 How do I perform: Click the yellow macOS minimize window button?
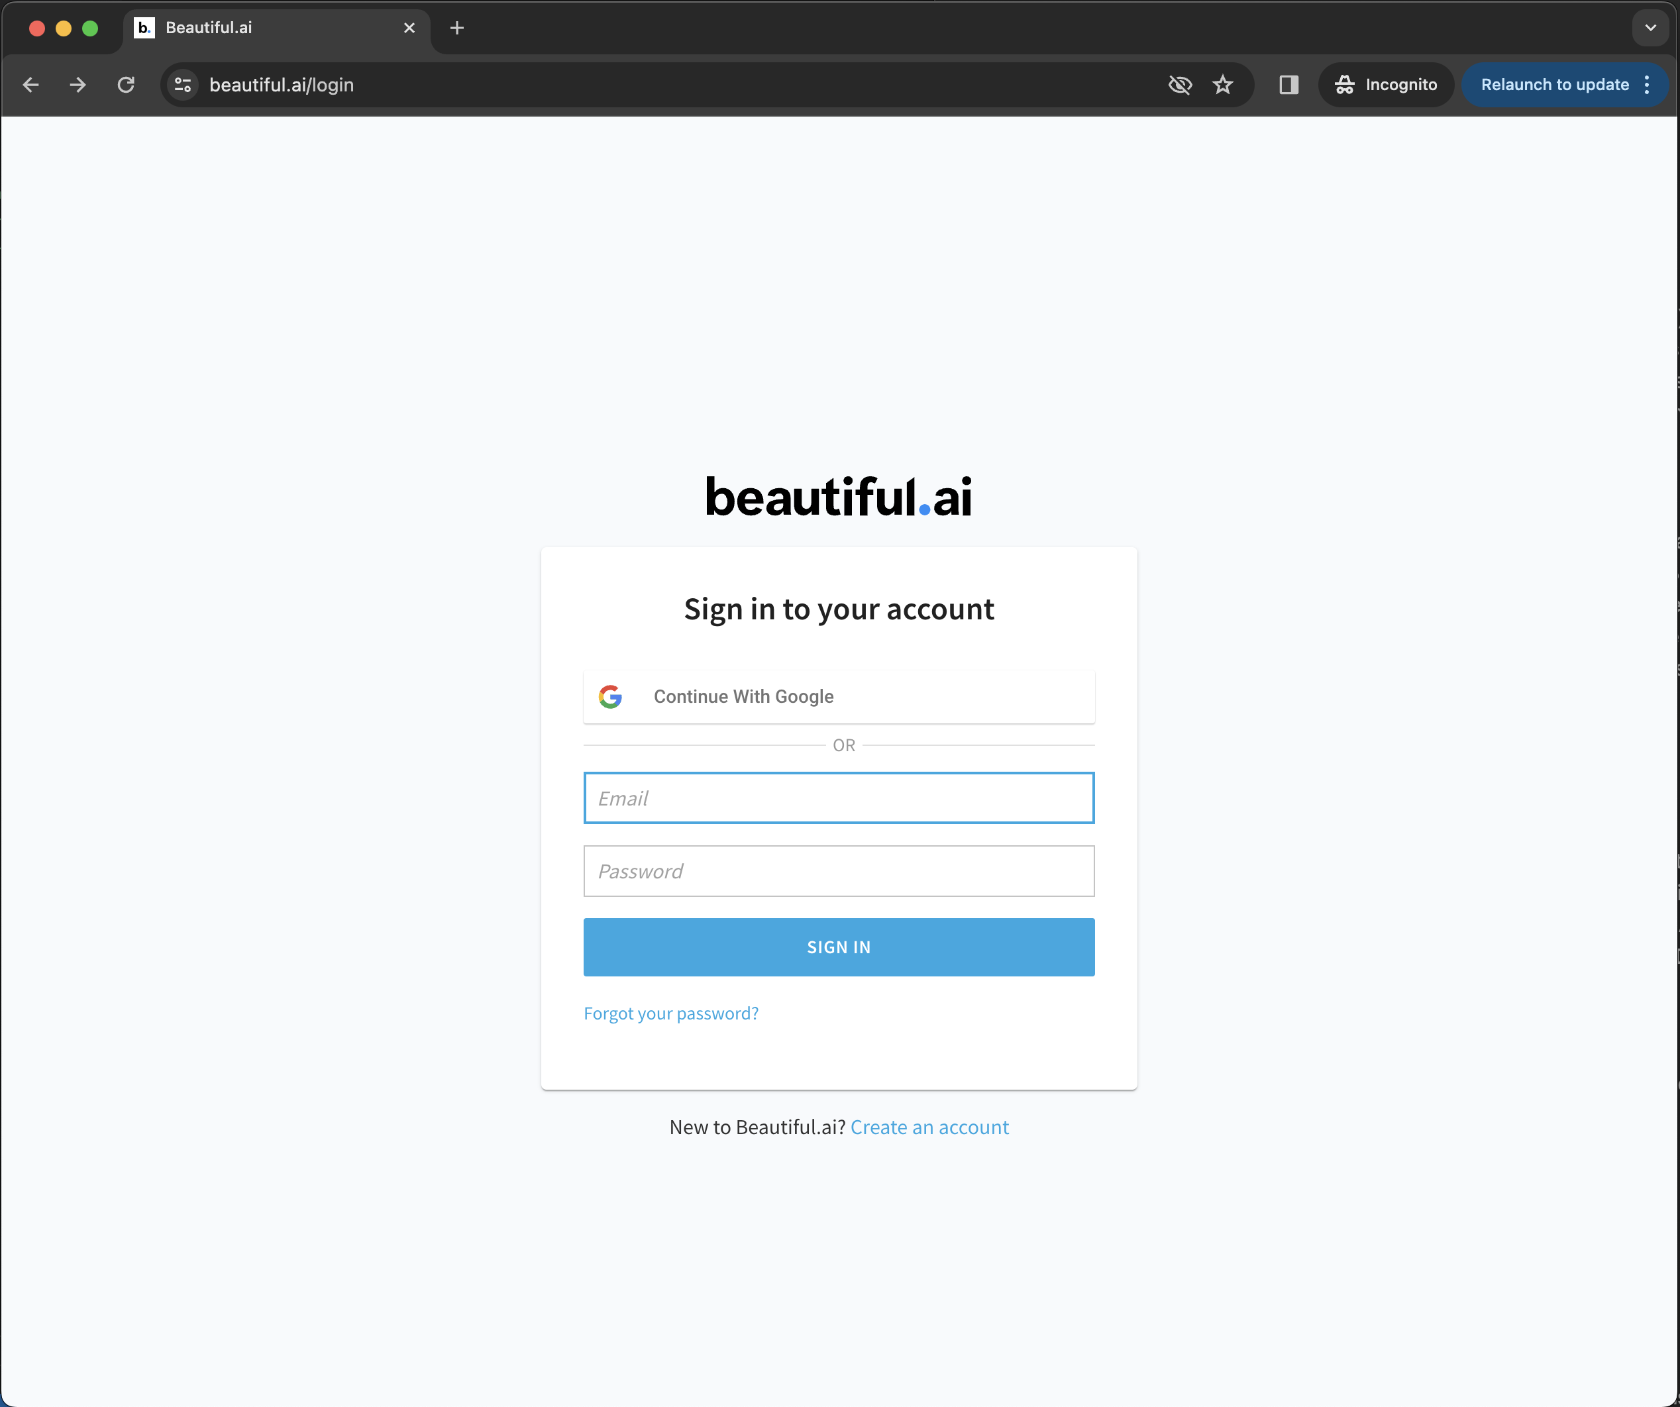64,28
